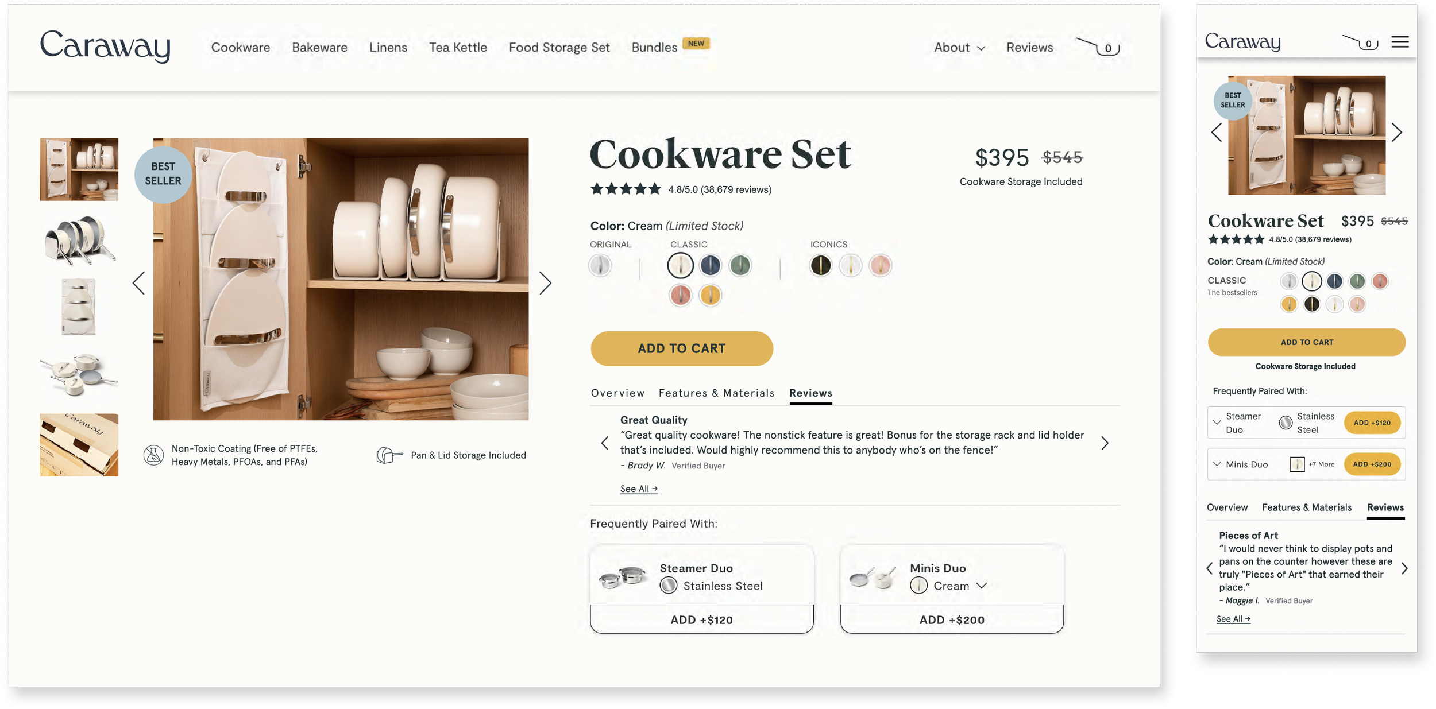
Task: Click the mobile cart icon
Action: point(1360,42)
